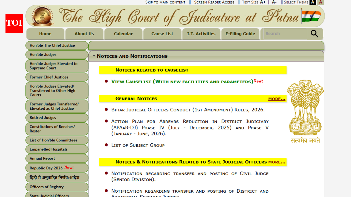Click the Satyameva Jayate national emblem image
Viewport: 351px width, 197px height.
[x=305, y=109]
